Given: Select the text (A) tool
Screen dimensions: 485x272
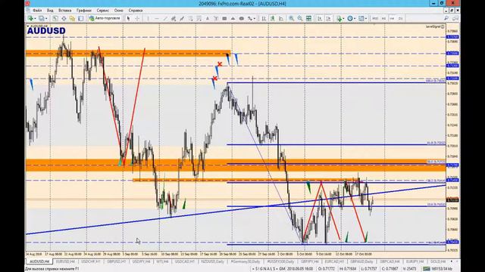Looking at the screenshot, I should coord(208,18).
